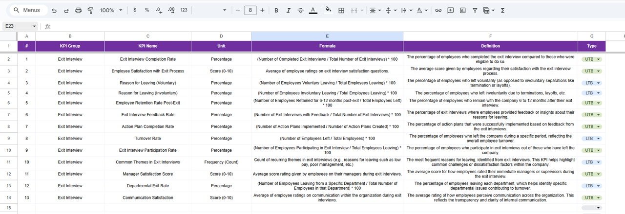
Task: Decrease font size with minus
Action: pyautogui.click(x=238, y=10)
